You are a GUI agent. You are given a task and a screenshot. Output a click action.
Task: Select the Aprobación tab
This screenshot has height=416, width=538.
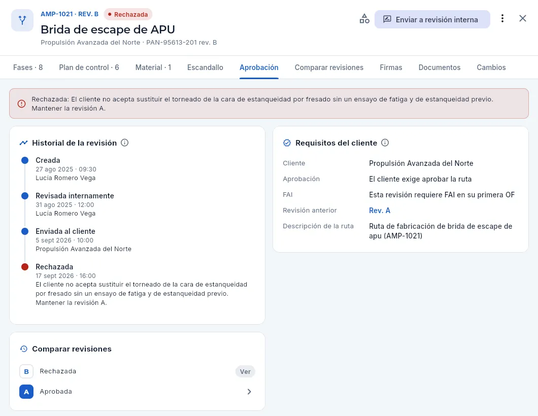pyautogui.click(x=259, y=67)
